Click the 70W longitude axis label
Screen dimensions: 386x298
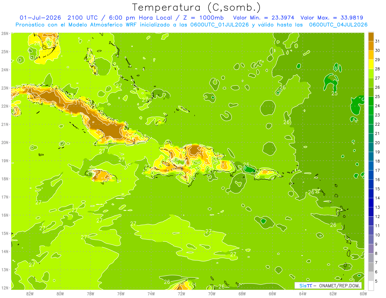[212, 293]
